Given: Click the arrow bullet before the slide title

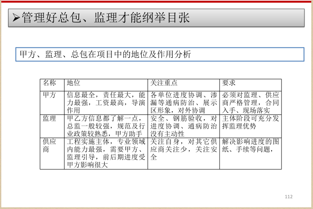Looking at the screenshot, I should click(16, 18).
